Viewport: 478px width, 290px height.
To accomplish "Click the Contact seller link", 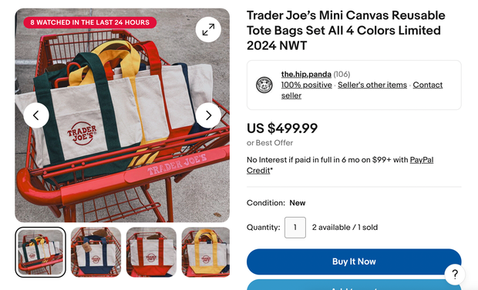I will tap(362, 90).
